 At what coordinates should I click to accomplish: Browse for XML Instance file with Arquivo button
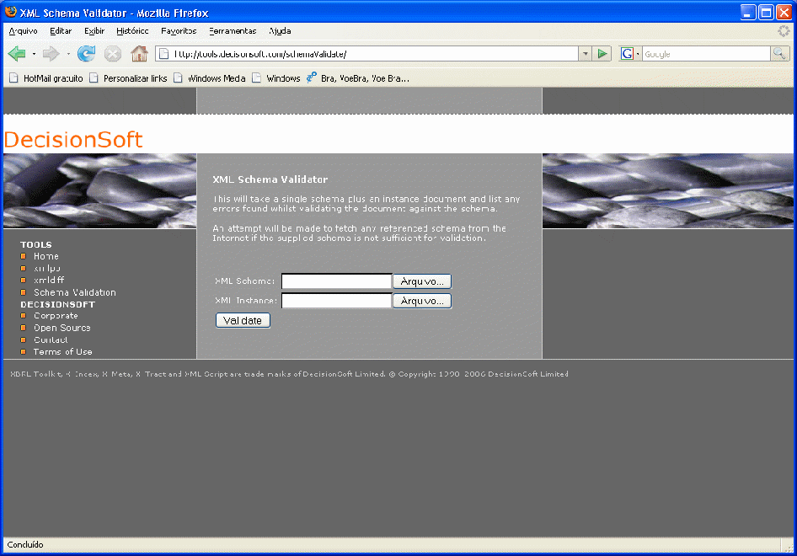[x=422, y=301]
